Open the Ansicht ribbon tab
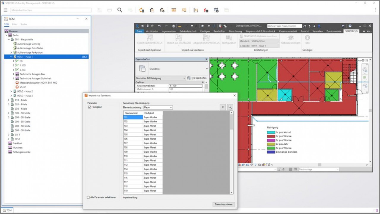The height and width of the screenshot is (214, 380). [x=305, y=31]
